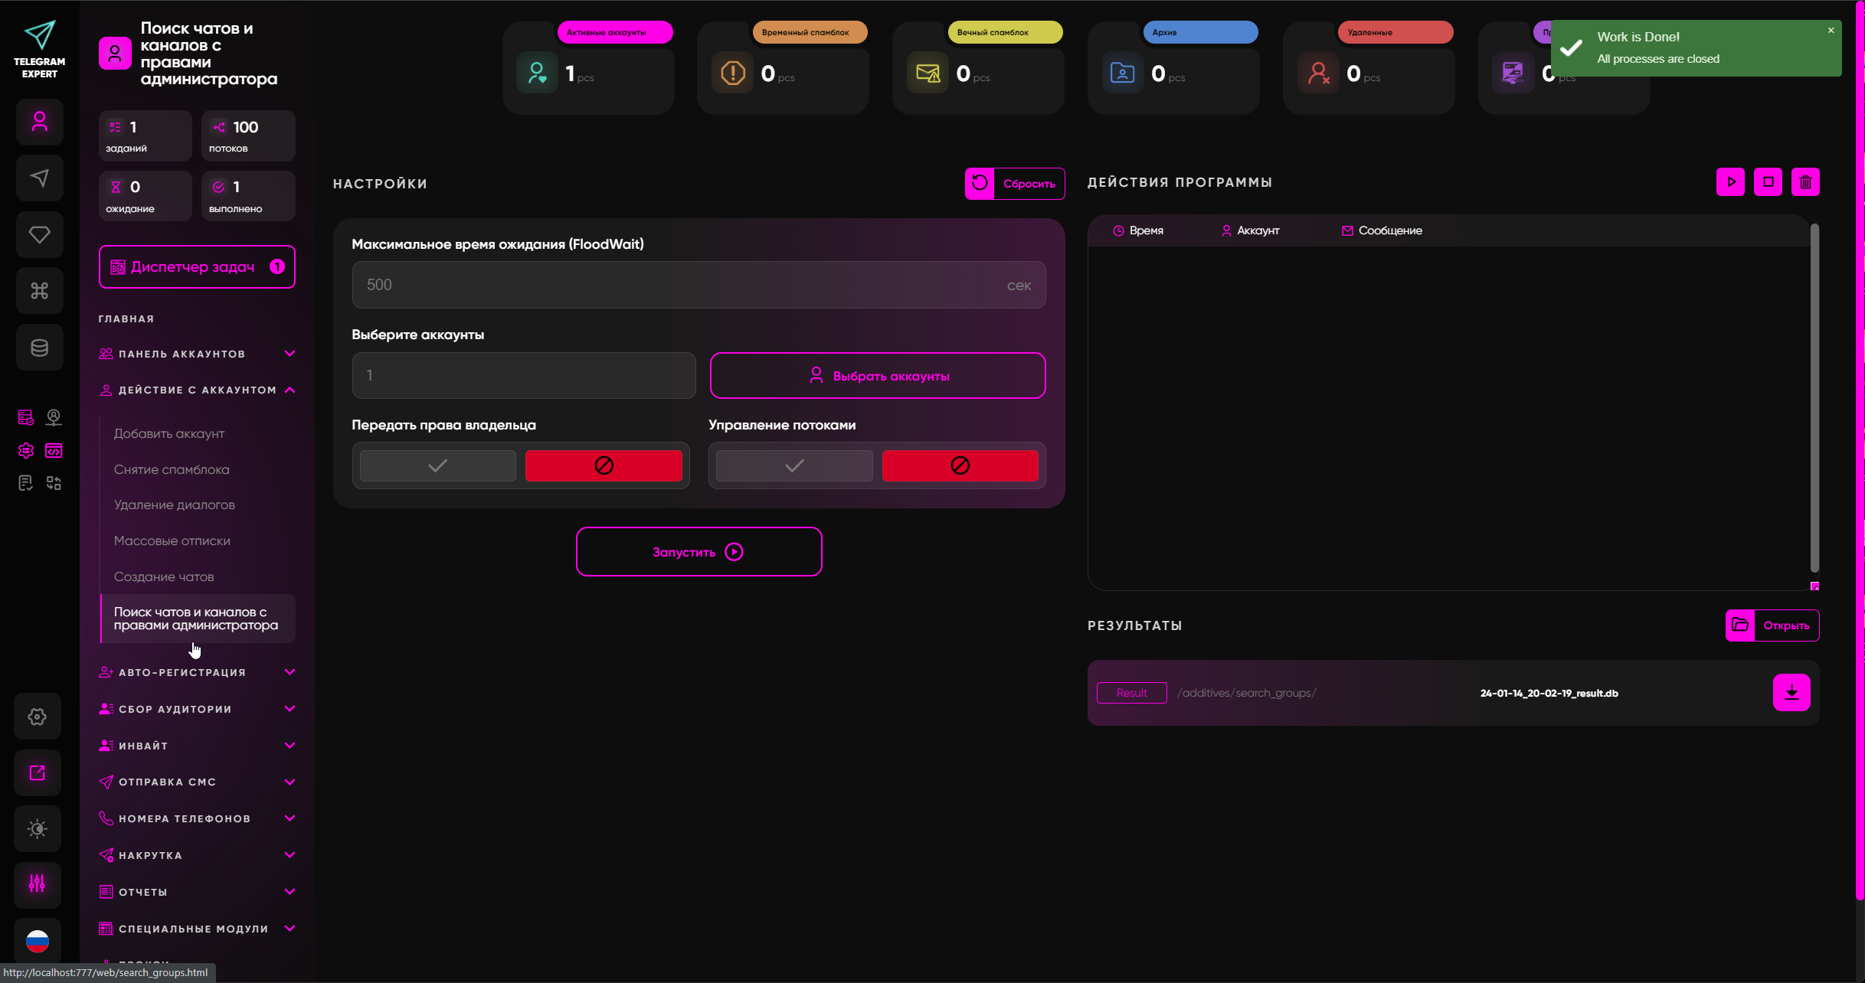This screenshot has height=983, width=1865.
Task: Click the diamond icon in left sidebar
Action: (39, 235)
